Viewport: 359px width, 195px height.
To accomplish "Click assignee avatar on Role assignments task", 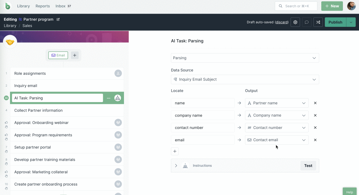I will pos(118,73).
